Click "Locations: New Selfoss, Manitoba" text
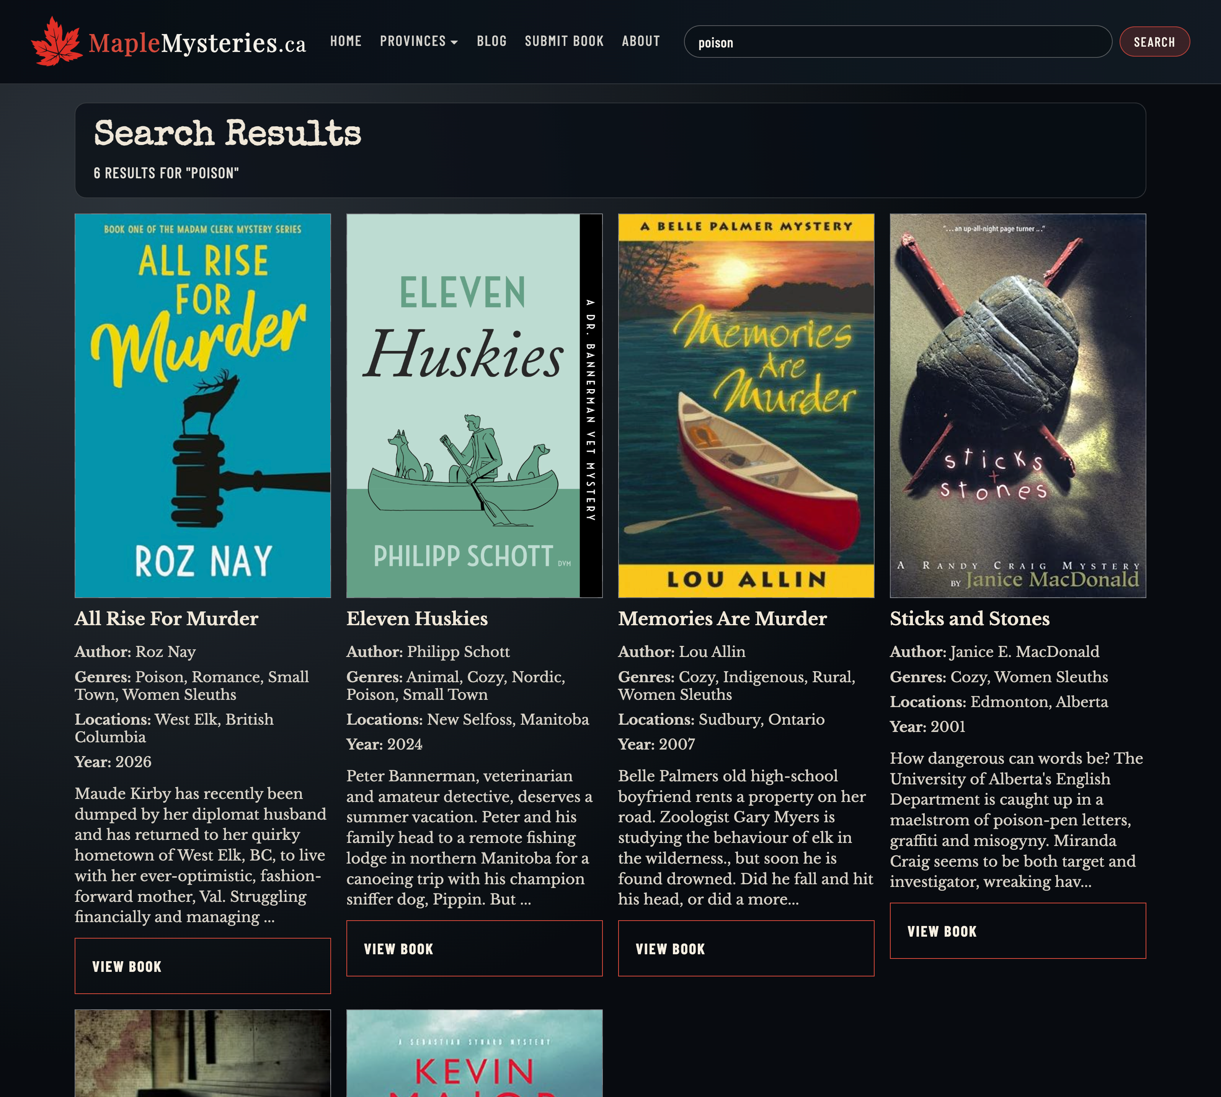 click(467, 719)
